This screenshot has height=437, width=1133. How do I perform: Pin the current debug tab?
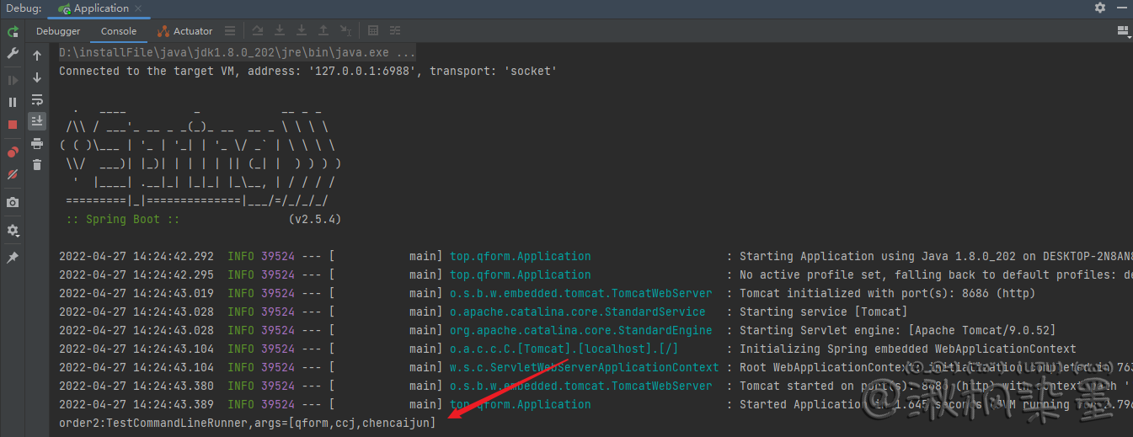(x=13, y=258)
